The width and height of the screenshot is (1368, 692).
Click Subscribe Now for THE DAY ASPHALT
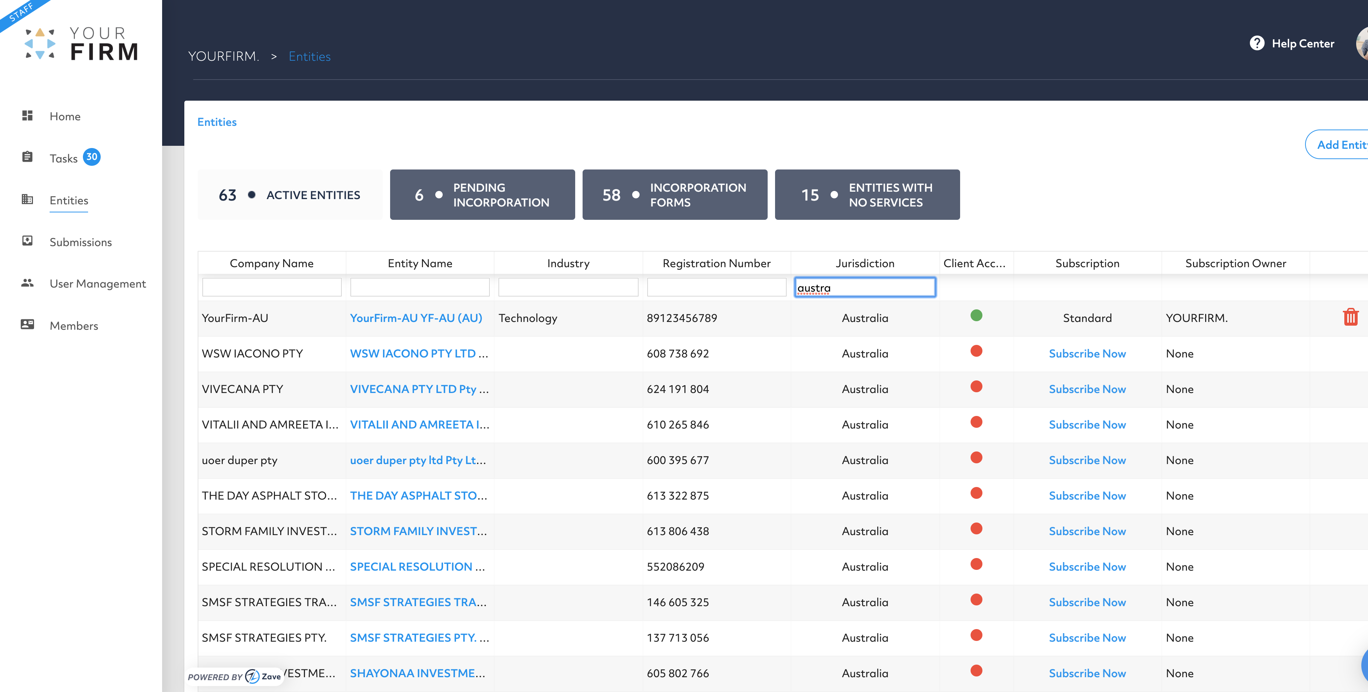pyautogui.click(x=1087, y=496)
